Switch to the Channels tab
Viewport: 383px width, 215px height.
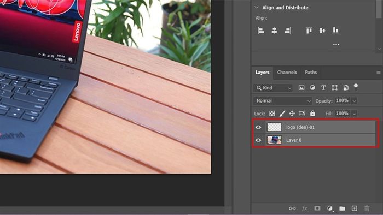tap(287, 73)
